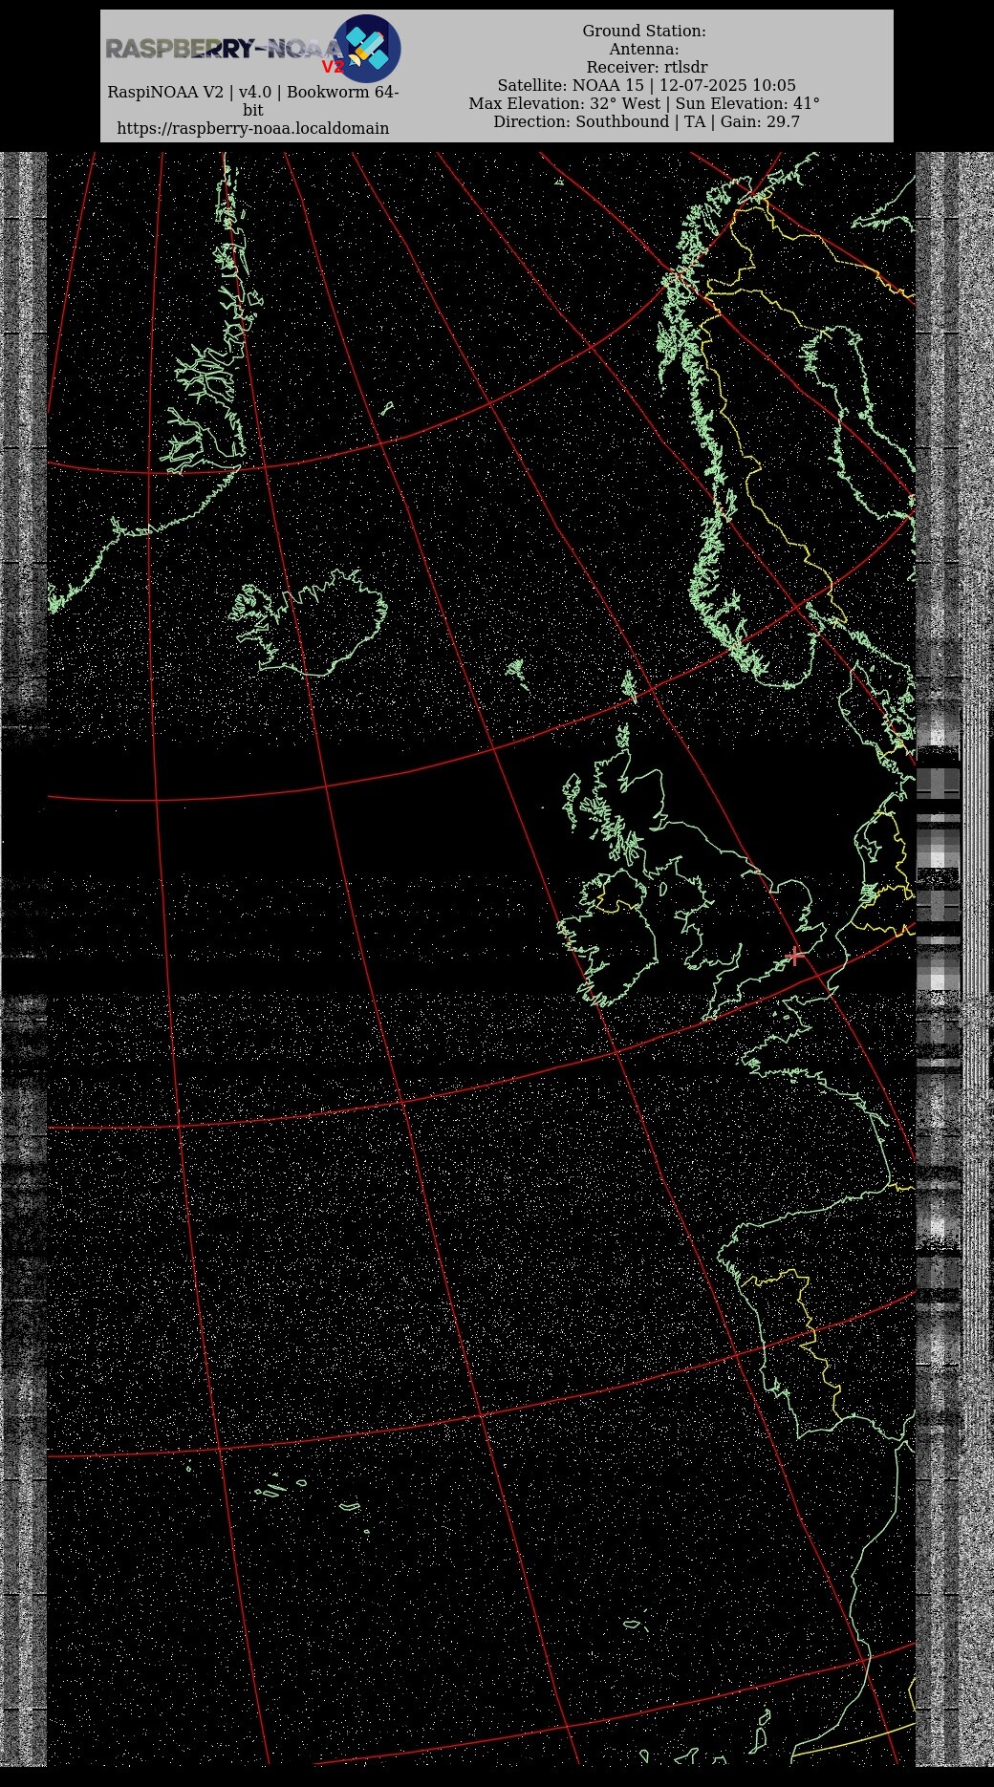Viewport: 994px width, 1787px height.
Task: Click the red cross ground station marker
Action: 795,956
